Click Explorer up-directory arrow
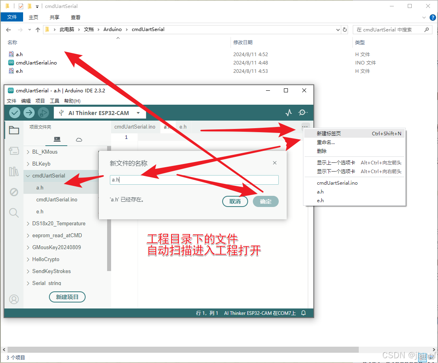This screenshot has width=438, height=363. [x=38, y=29]
